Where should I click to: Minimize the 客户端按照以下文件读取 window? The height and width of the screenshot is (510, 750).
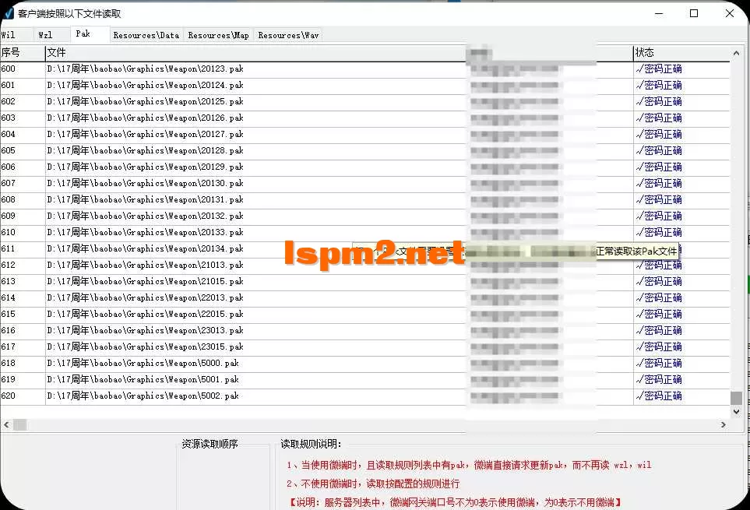[659, 13]
